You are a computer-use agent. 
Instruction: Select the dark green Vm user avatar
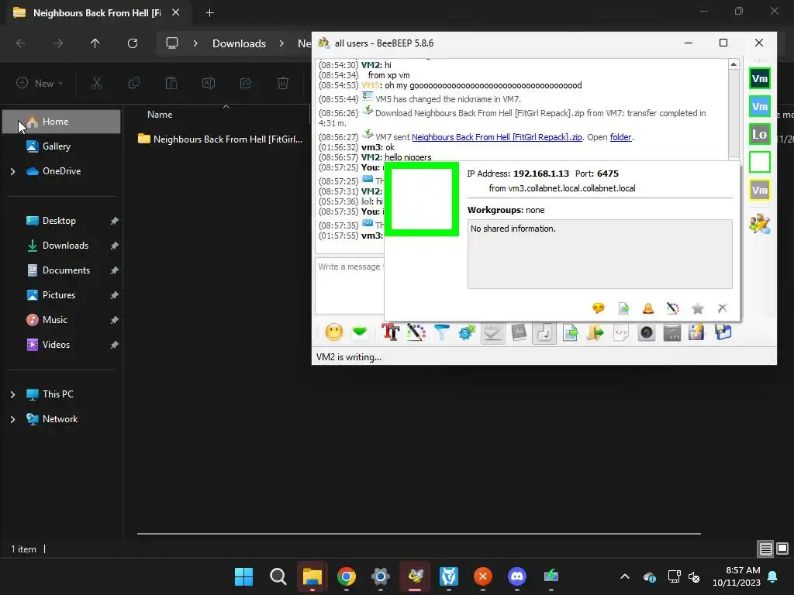760,78
